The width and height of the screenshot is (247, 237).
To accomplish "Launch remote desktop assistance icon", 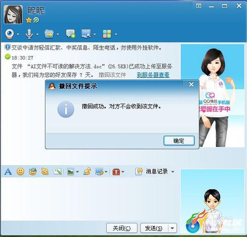I will click(x=86, y=34).
